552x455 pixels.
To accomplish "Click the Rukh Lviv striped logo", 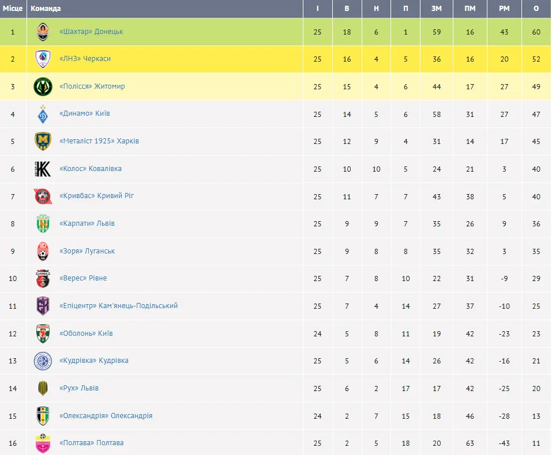I will 43,388.
